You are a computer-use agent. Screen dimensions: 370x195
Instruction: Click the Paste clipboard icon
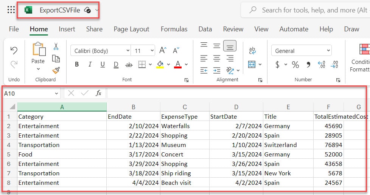[x=39, y=49]
